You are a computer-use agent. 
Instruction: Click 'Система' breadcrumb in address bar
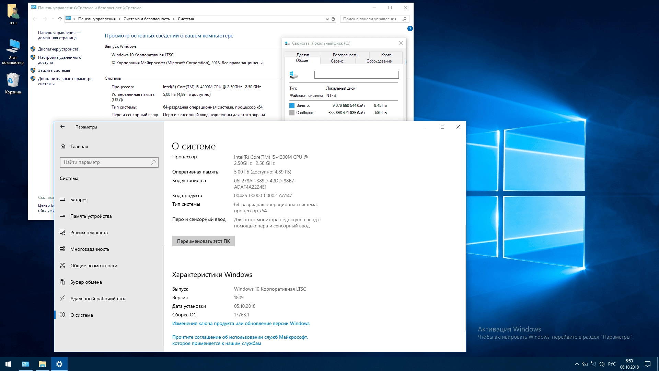[186, 19]
